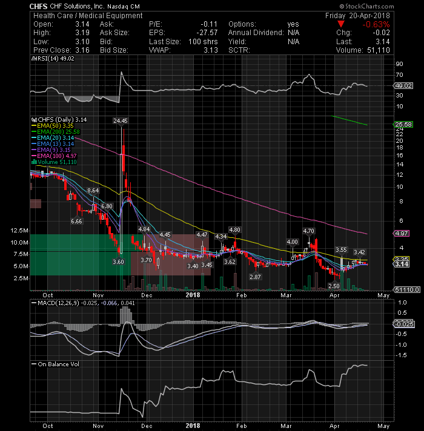
Task: Select the CHFS ticker symbol in header
Action: pos(39,6)
